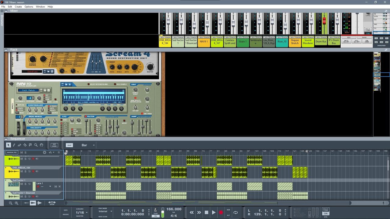Image resolution: width=390 pixels, height=219 pixels.
Task: Click the track list grid options icon
Action: 59,152
